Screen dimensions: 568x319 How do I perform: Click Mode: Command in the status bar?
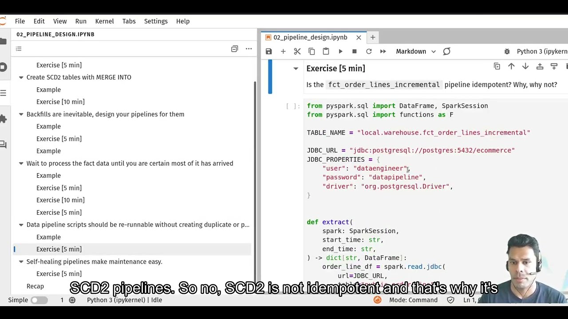point(414,300)
